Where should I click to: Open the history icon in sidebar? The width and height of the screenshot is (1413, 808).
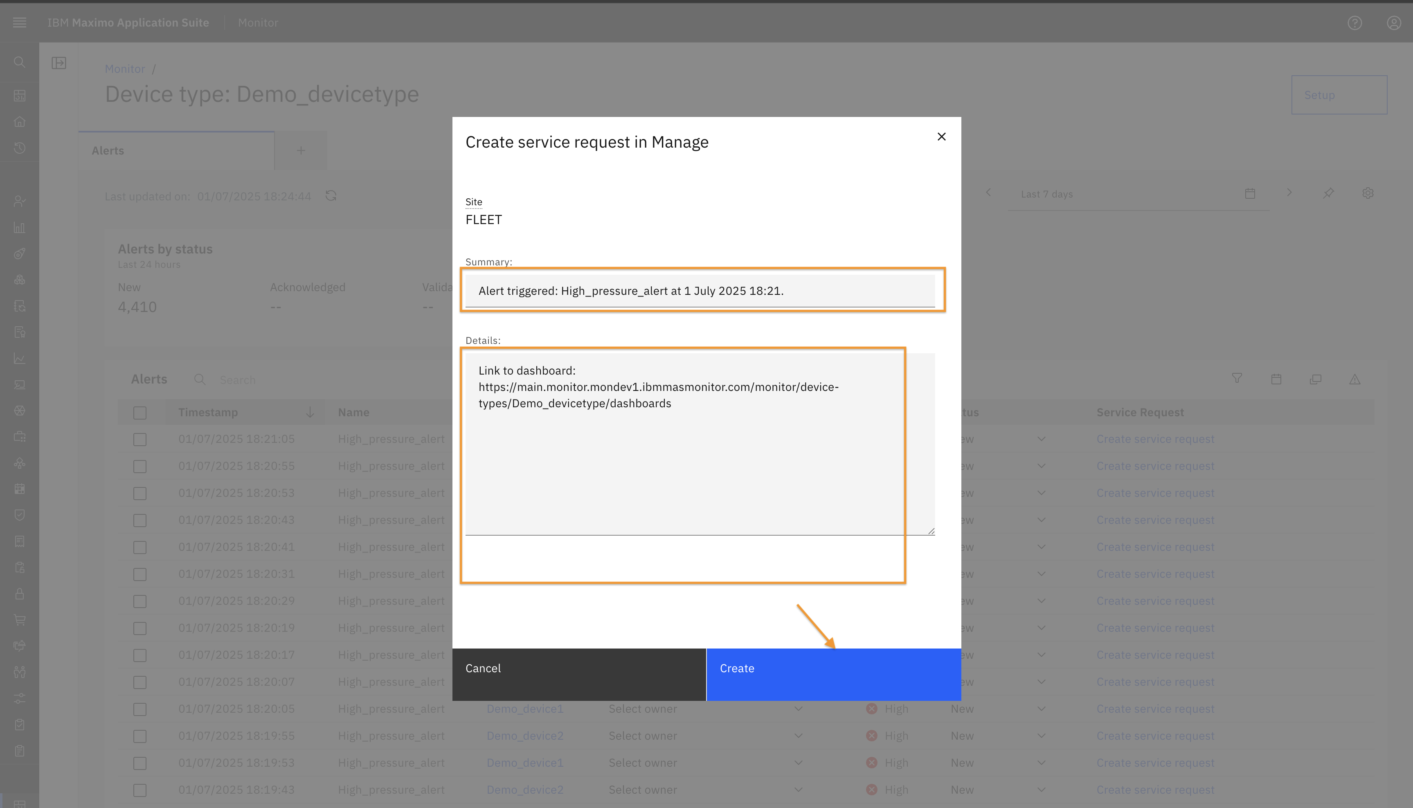pyautogui.click(x=20, y=148)
